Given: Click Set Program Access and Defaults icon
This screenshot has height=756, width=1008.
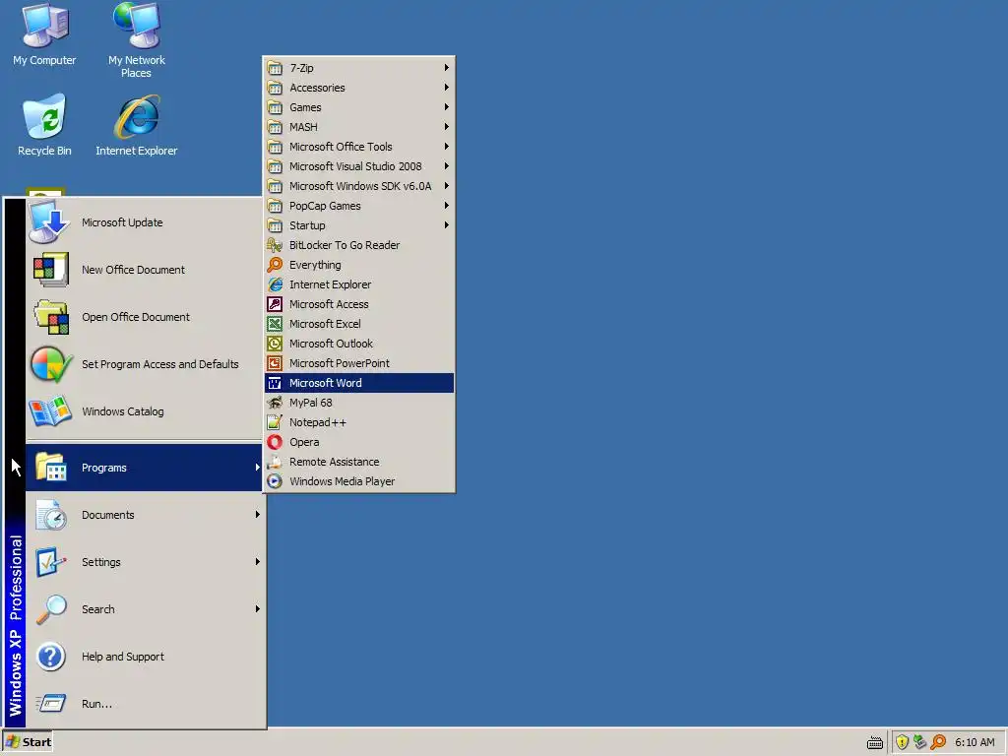Looking at the screenshot, I should pyautogui.click(x=50, y=364).
